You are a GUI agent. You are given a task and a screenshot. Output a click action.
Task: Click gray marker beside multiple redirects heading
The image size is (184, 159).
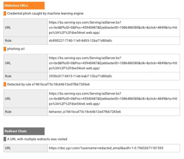coord(5,139)
